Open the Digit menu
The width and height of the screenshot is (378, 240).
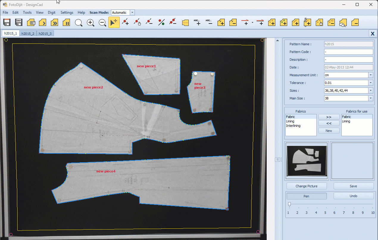point(52,13)
